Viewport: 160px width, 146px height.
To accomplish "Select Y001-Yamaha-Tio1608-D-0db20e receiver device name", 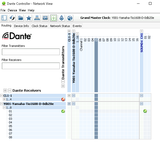I will (x=29, y=104).
